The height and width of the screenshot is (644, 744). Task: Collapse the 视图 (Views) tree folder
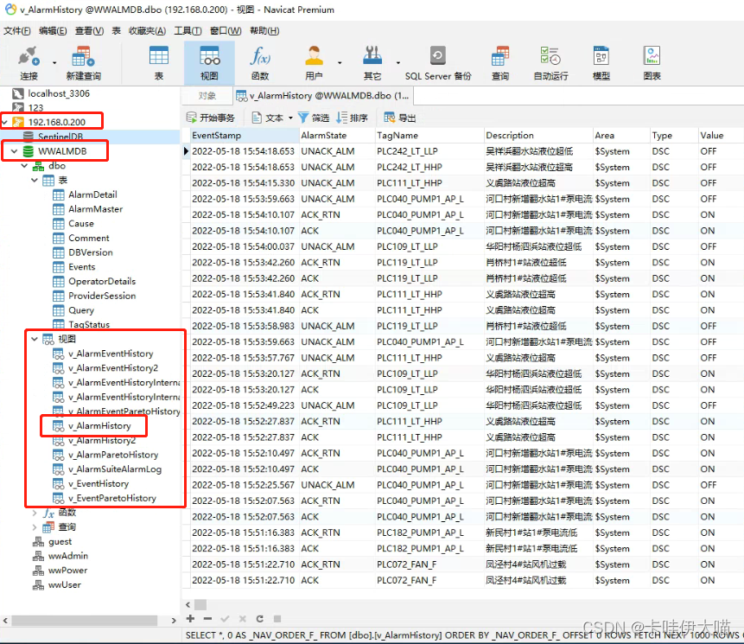(35, 339)
